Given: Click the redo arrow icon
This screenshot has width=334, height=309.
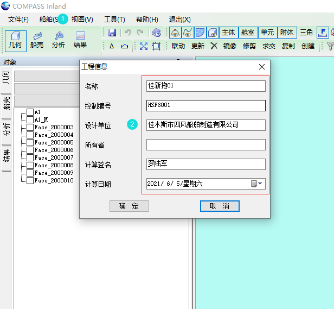Looking at the screenshot, I should (140, 33).
